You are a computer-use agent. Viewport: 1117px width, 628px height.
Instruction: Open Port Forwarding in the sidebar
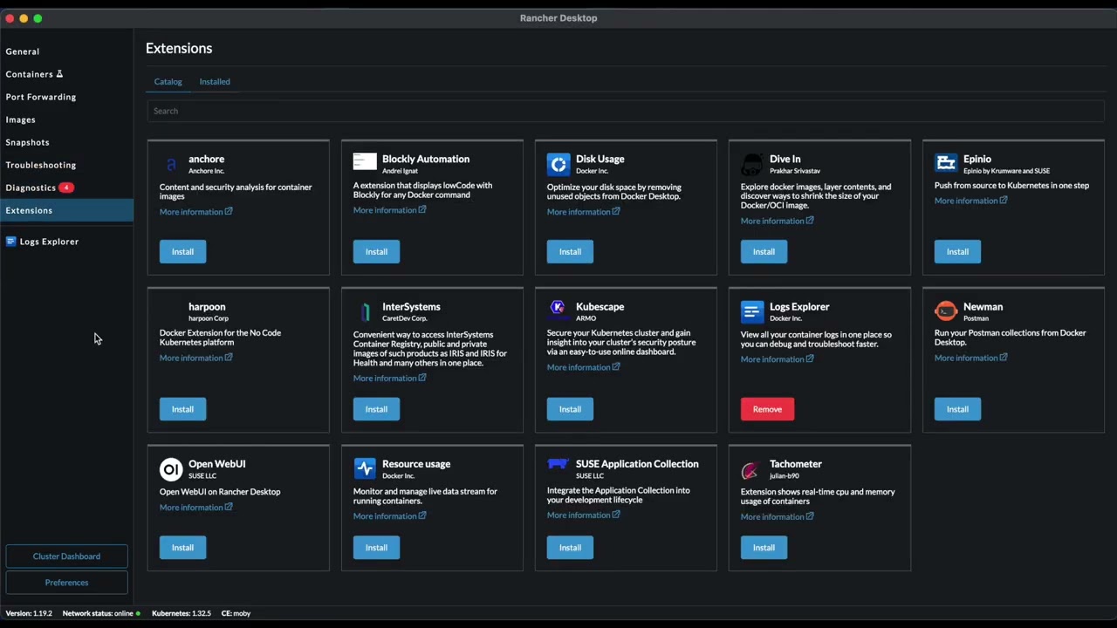[66, 97]
